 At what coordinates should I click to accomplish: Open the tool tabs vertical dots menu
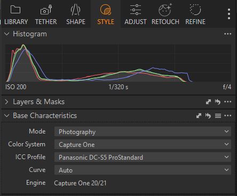coord(229,14)
